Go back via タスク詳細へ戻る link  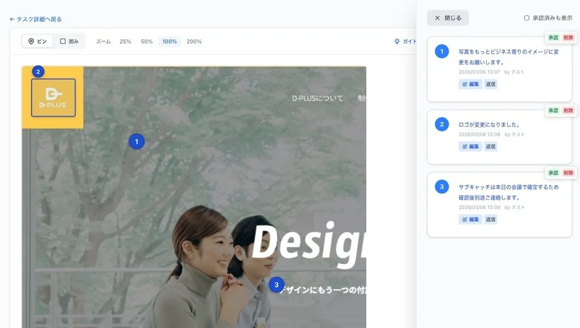tap(36, 19)
